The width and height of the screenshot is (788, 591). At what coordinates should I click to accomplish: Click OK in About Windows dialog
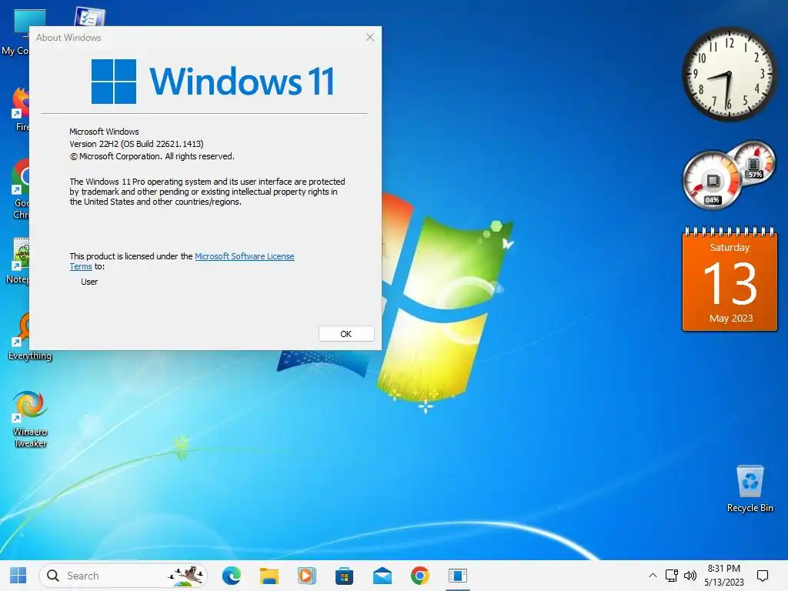(346, 334)
